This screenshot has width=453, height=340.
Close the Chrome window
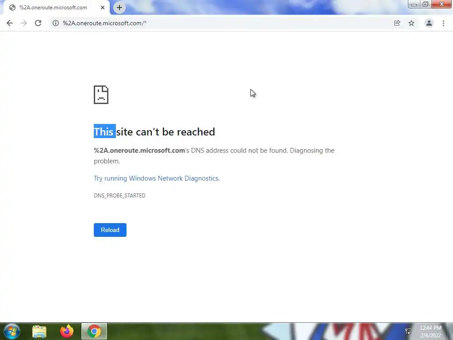[441, 4]
